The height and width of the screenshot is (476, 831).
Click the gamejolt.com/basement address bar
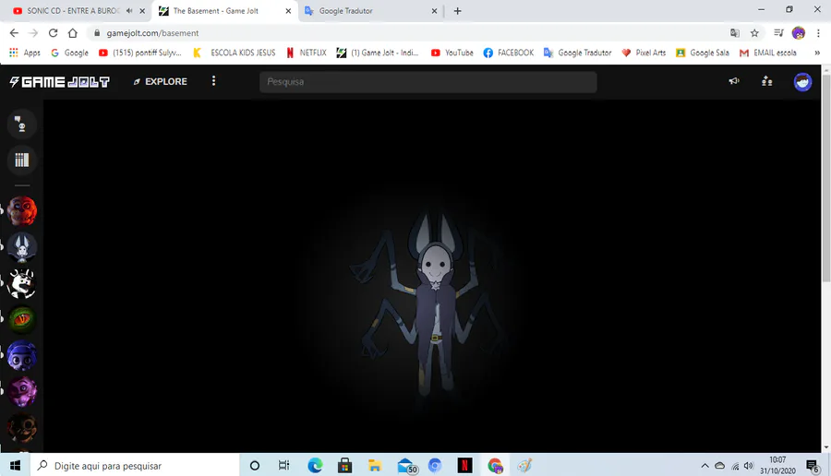pyautogui.click(x=152, y=33)
